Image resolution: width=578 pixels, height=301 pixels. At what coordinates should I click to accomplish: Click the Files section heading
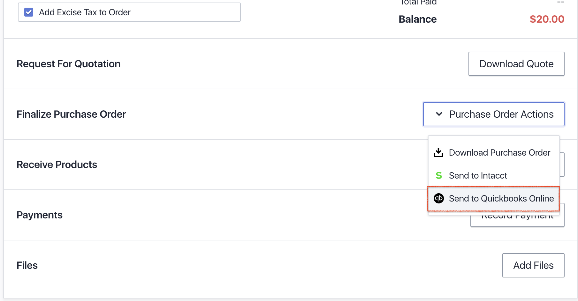click(x=27, y=265)
